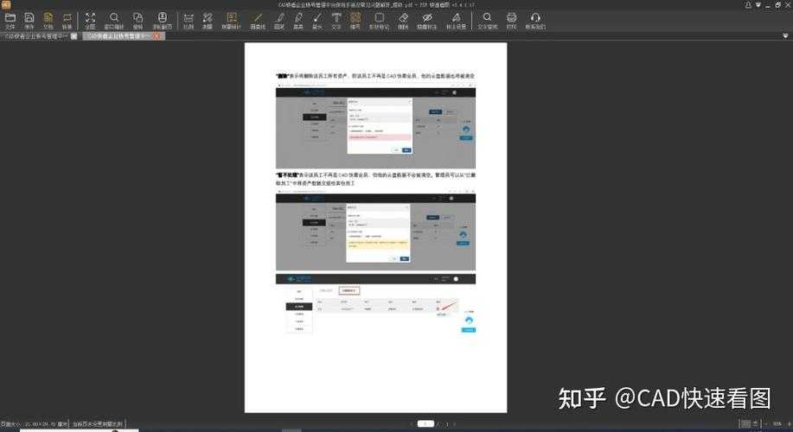Toggle hide annotations with the crossed-eye icon
This screenshot has width=793, height=432.
click(427, 20)
